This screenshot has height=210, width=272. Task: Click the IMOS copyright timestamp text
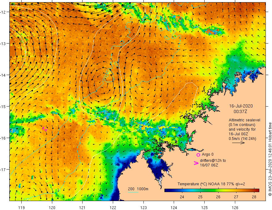click(270, 159)
